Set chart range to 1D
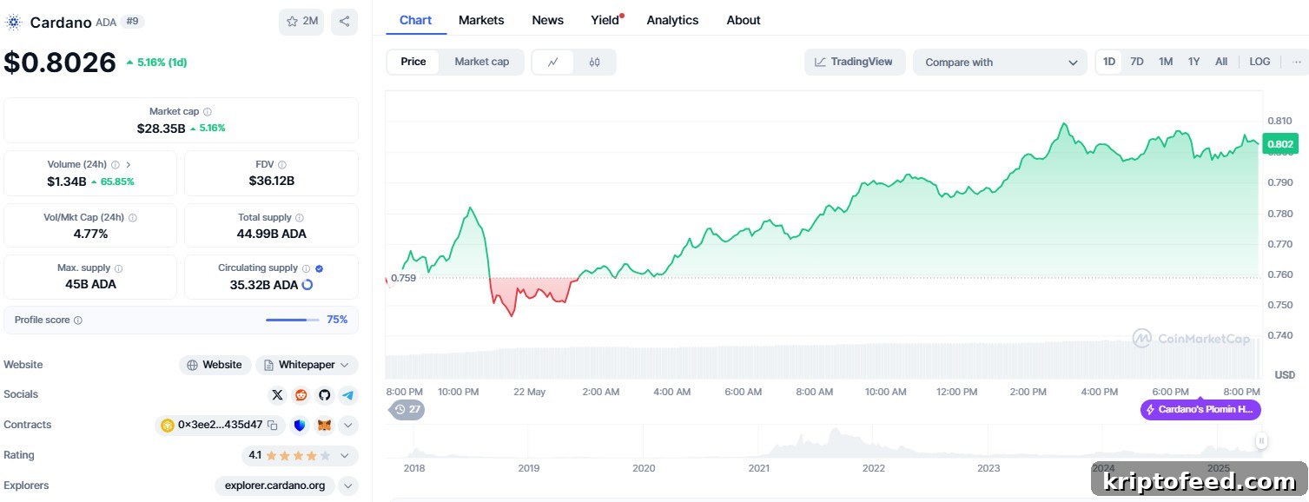 click(1109, 62)
